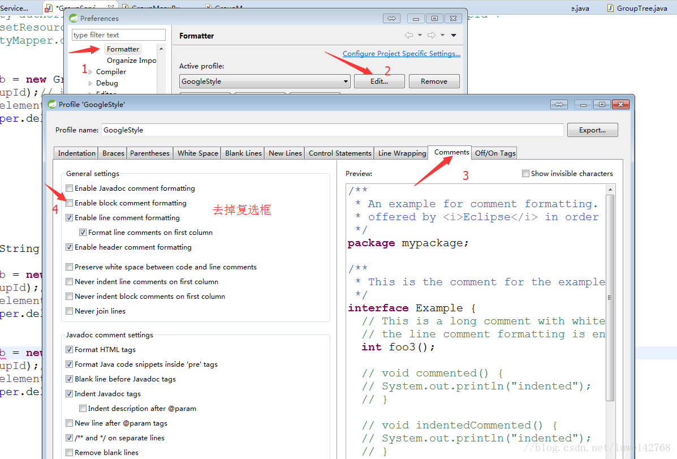Viewport: 677px width, 459px height.
Task: Switch to the Control Statements tab
Action: tap(340, 153)
